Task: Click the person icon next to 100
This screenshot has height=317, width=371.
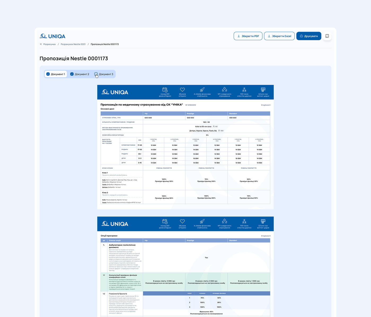Action: 219,131
